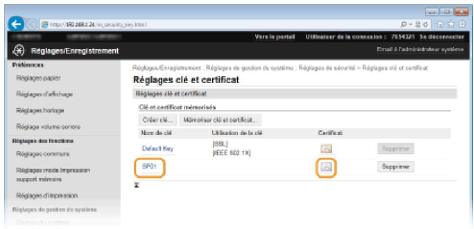Viewport: 474px width, 229px height.
Task: Click the browser forward arrow button
Action: click(32, 24)
